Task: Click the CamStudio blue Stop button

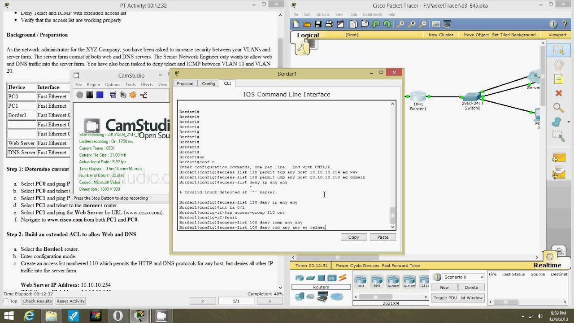Action: [100, 95]
